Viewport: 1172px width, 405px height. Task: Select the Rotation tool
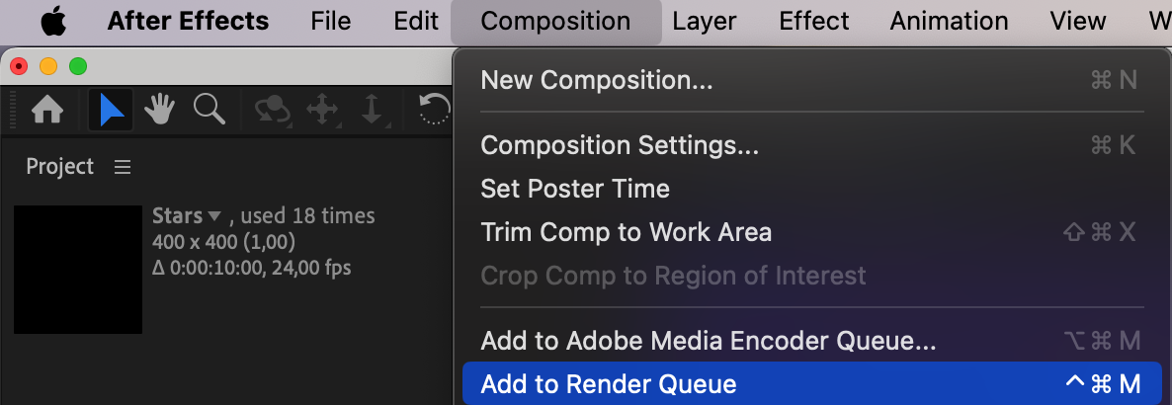click(x=435, y=110)
